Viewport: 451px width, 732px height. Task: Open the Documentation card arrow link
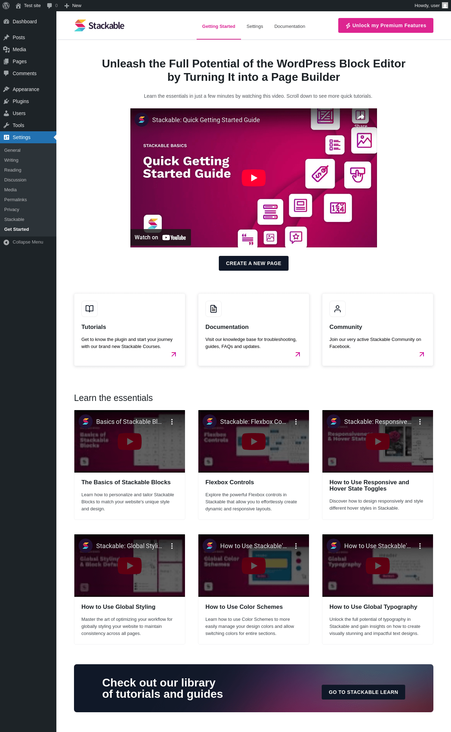[x=298, y=354]
